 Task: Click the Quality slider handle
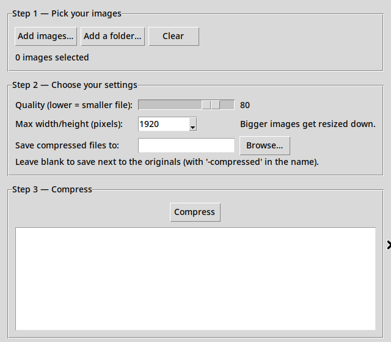click(211, 105)
